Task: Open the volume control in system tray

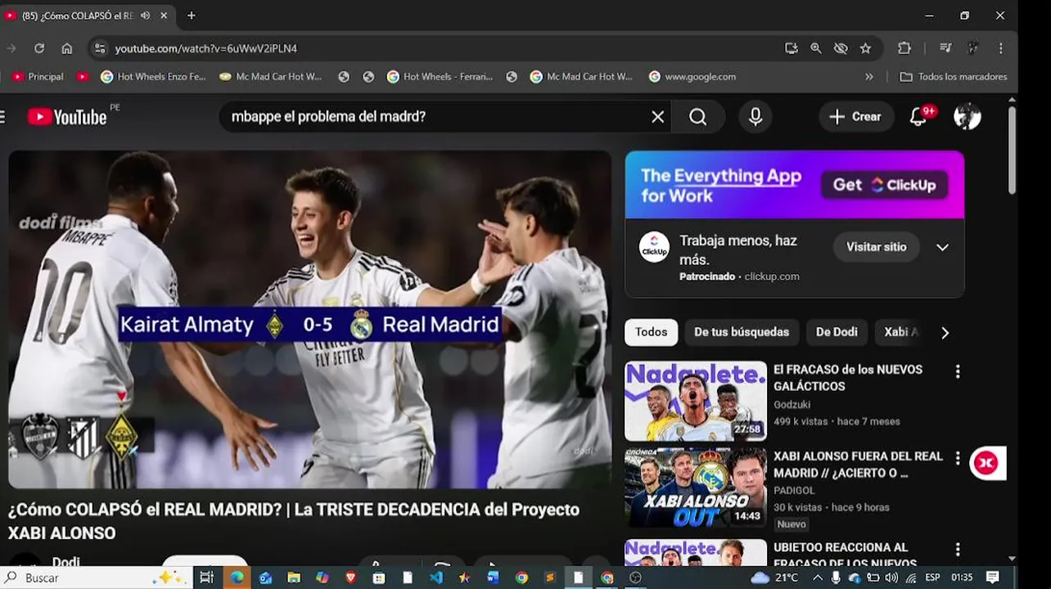Action: point(891,578)
